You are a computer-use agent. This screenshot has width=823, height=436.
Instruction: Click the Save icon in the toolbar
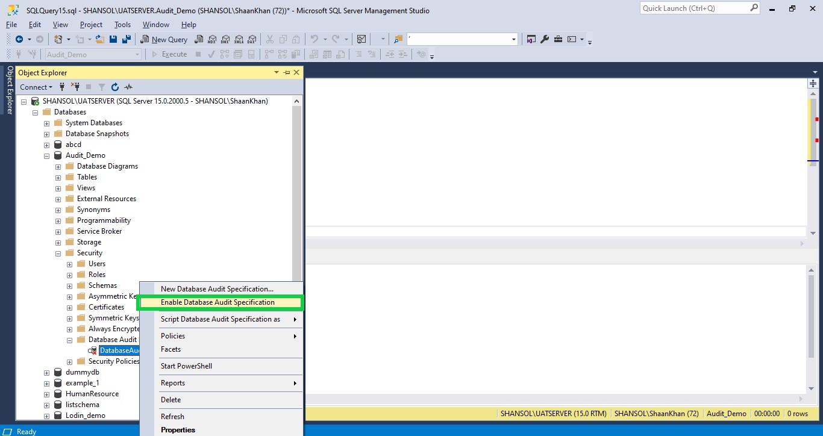point(113,39)
